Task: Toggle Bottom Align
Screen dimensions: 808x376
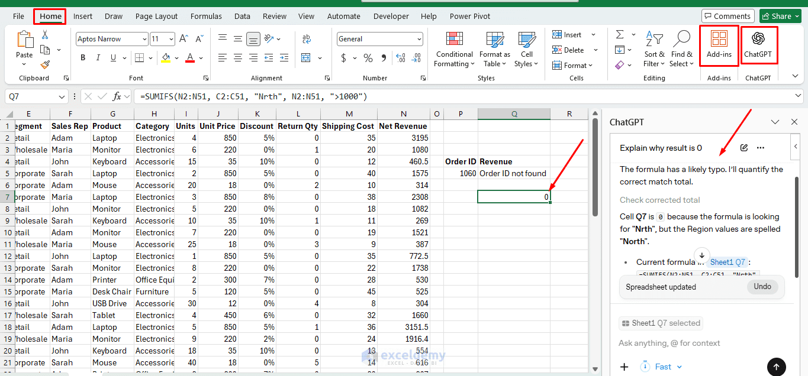Action: (x=253, y=39)
